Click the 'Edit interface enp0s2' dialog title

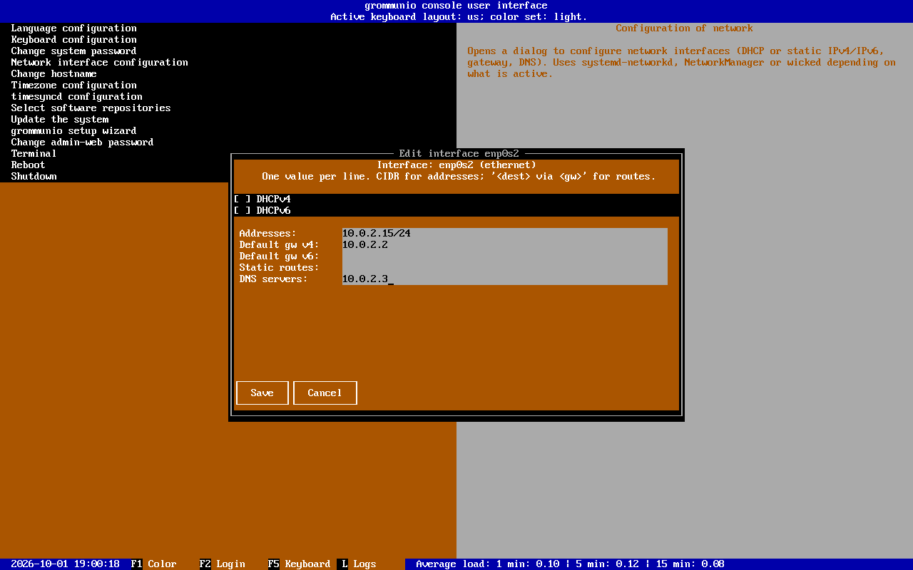tap(459, 154)
